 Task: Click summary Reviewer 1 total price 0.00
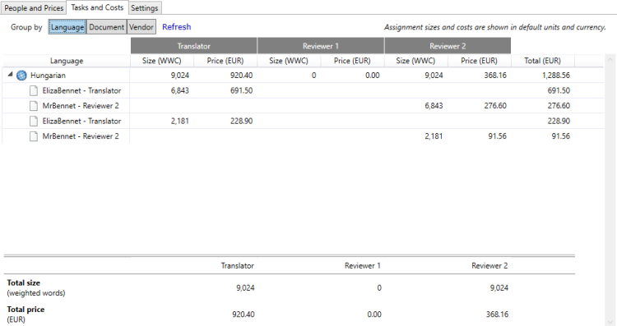coord(374,315)
